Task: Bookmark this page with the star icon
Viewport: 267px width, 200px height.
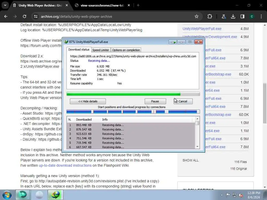Action: [x=197, y=16]
